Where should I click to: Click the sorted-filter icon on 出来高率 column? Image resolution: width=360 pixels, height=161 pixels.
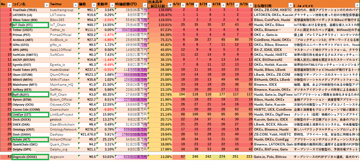click(169, 5)
